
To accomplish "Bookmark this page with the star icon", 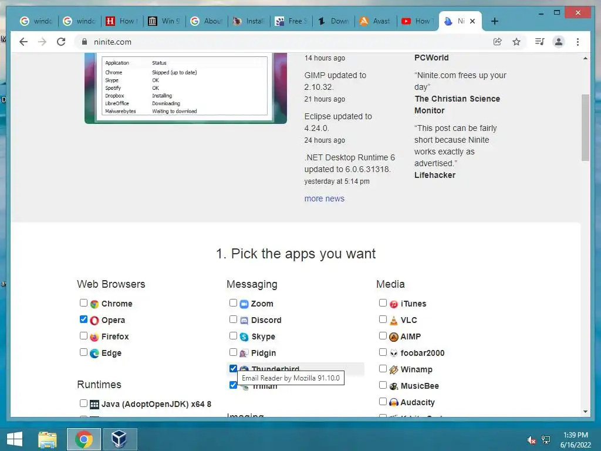I will pyautogui.click(x=516, y=42).
